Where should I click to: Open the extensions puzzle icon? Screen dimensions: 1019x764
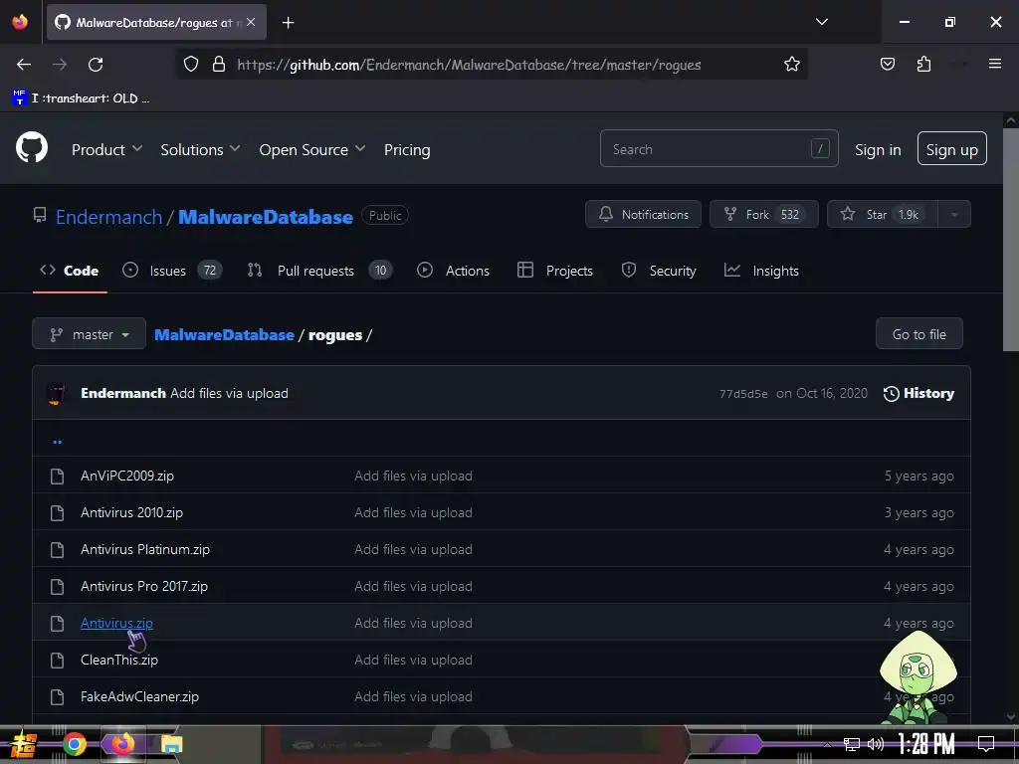(x=923, y=65)
